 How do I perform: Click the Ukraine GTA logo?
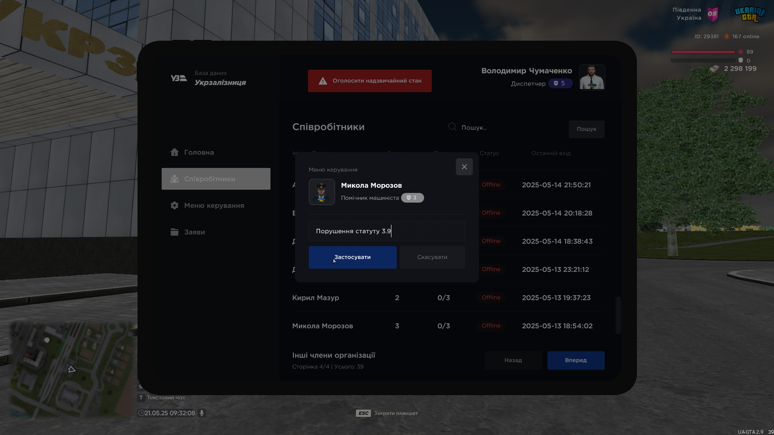coord(750,14)
